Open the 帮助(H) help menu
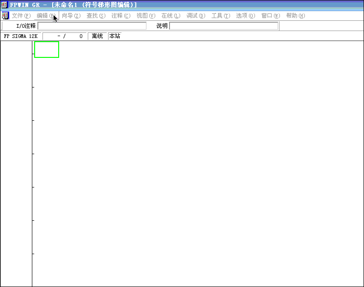This screenshot has height=287, width=364. [295, 16]
